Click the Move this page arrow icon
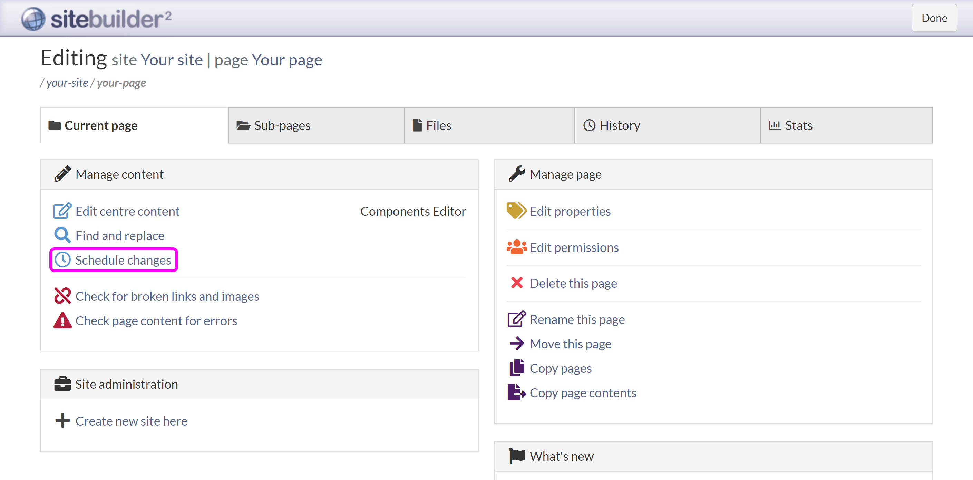973x480 pixels. click(516, 344)
